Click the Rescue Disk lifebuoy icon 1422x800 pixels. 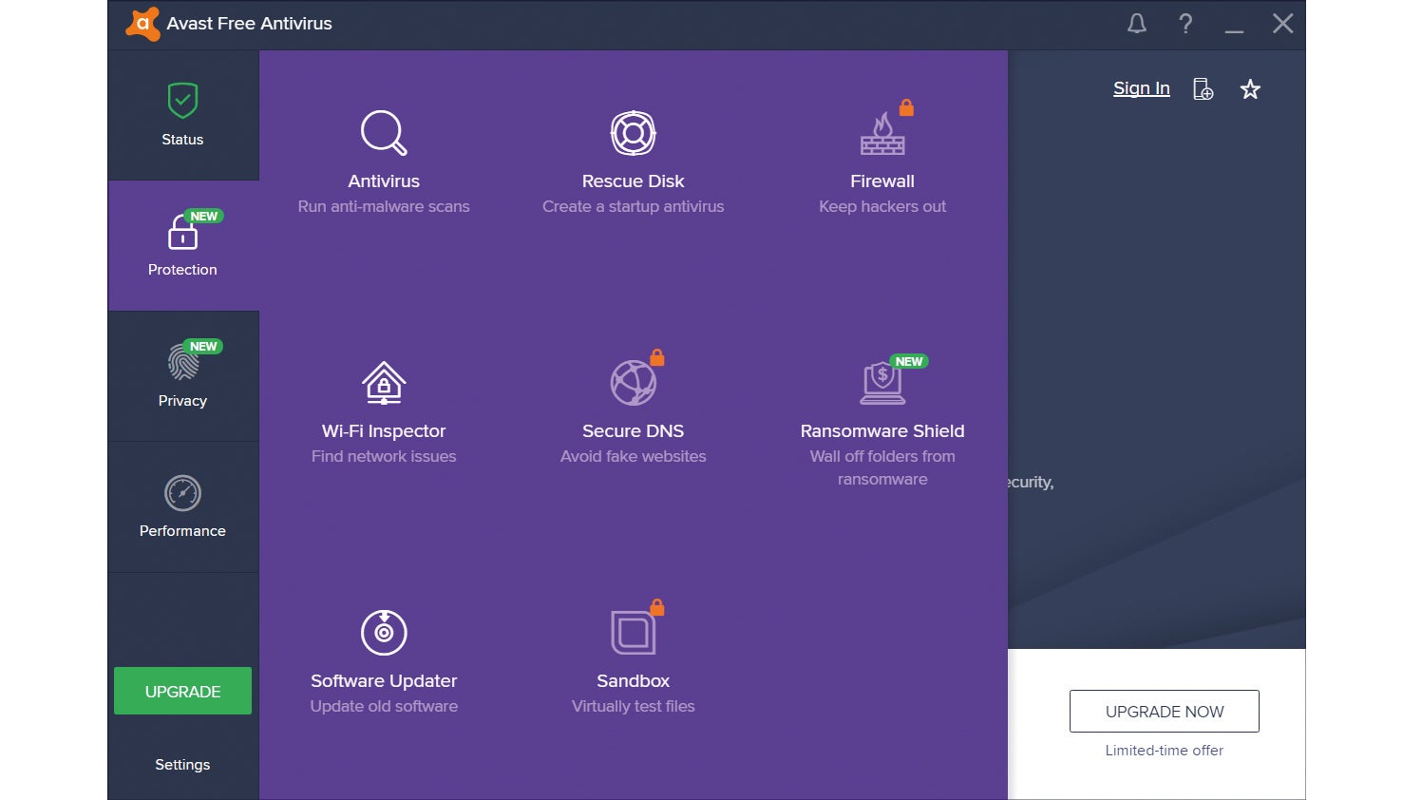pos(633,133)
